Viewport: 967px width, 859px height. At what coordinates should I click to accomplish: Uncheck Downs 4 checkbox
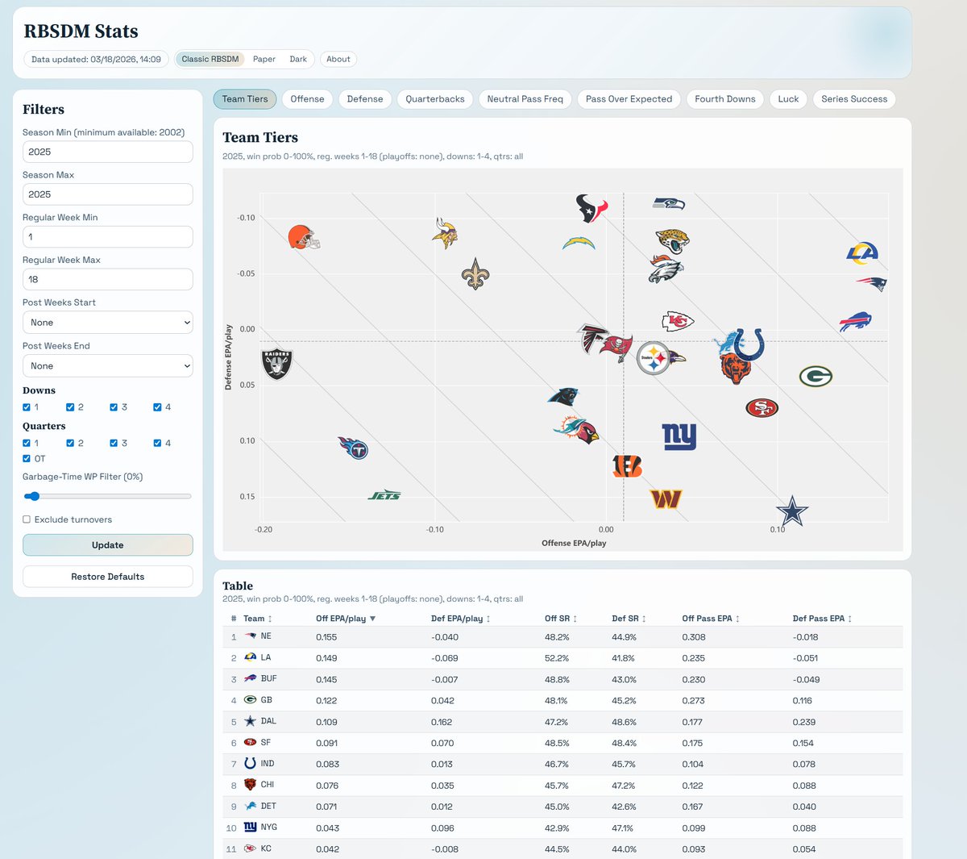pyautogui.click(x=157, y=407)
